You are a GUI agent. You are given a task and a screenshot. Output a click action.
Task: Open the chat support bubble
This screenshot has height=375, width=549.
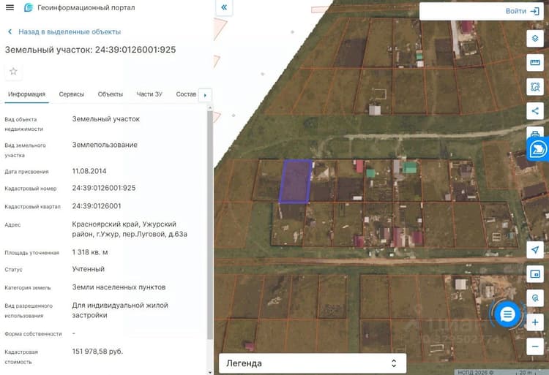(507, 314)
